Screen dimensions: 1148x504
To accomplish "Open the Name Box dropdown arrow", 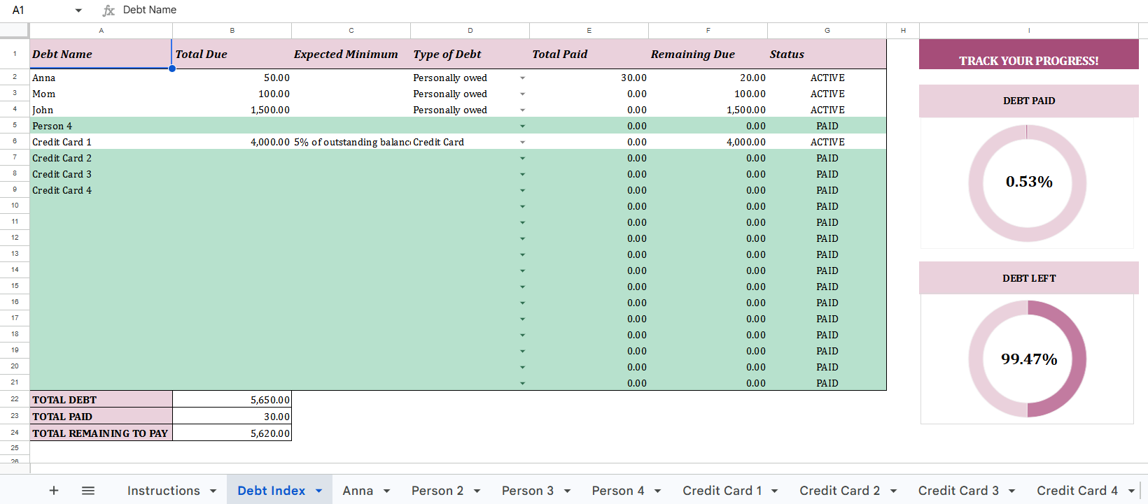I will 78,10.
